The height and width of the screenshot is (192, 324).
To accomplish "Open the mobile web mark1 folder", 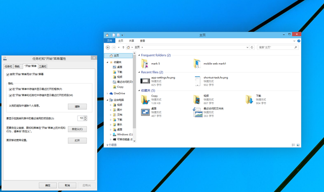I will pyautogui.click(x=210, y=64).
